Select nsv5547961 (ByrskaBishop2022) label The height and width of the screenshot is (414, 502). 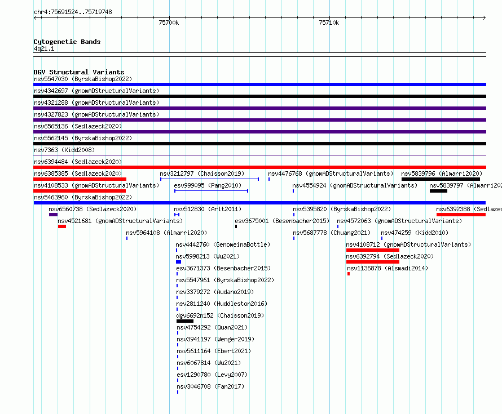pyautogui.click(x=225, y=280)
